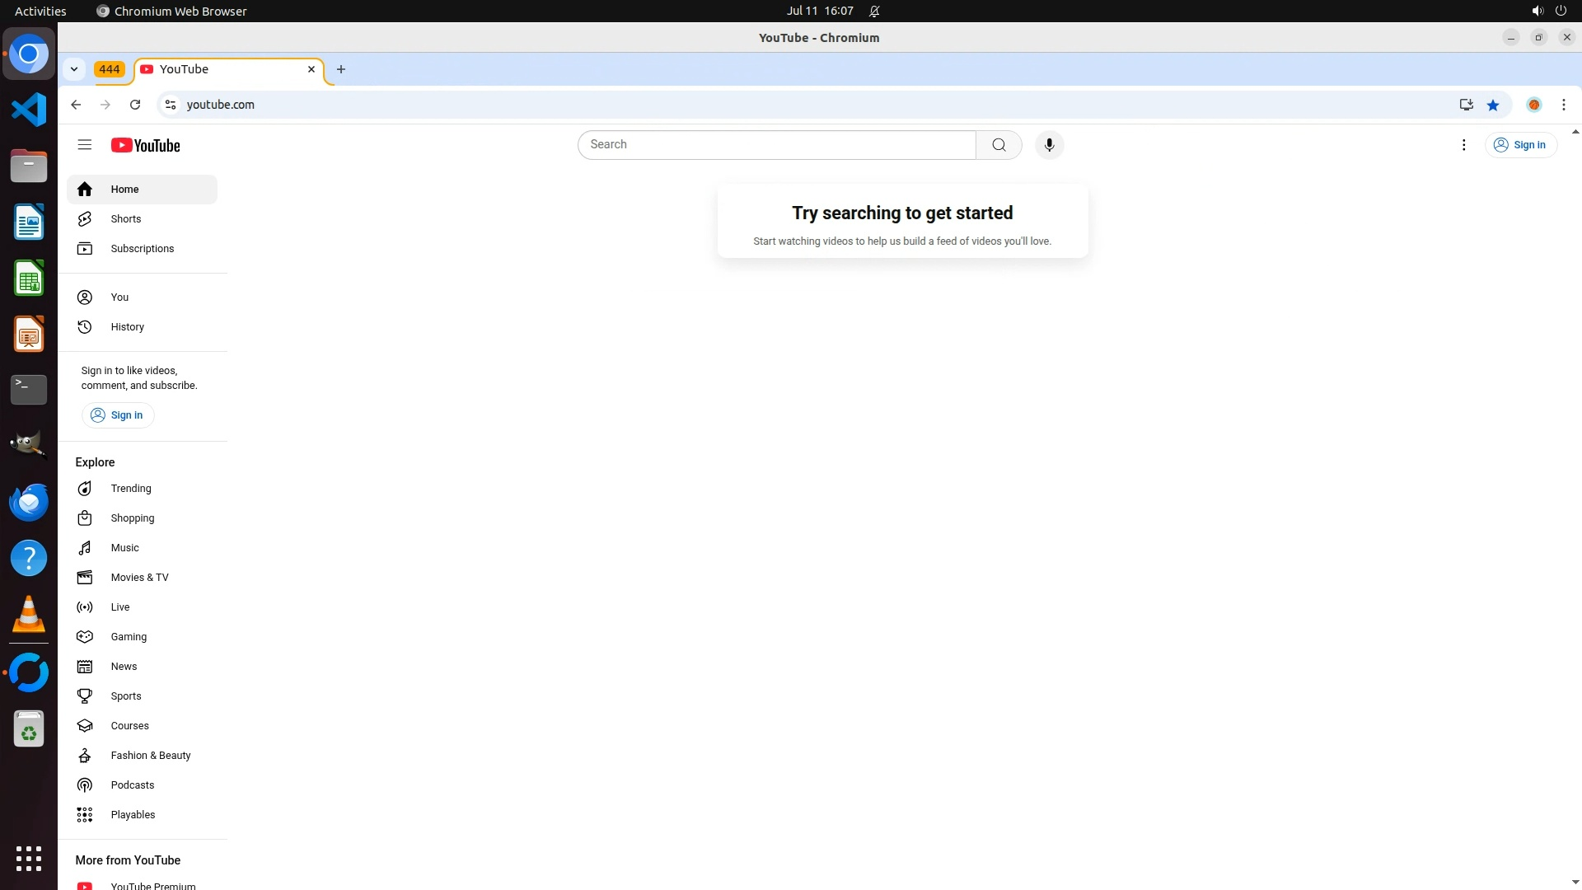Open Shorts from the sidebar

click(x=125, y=219)
